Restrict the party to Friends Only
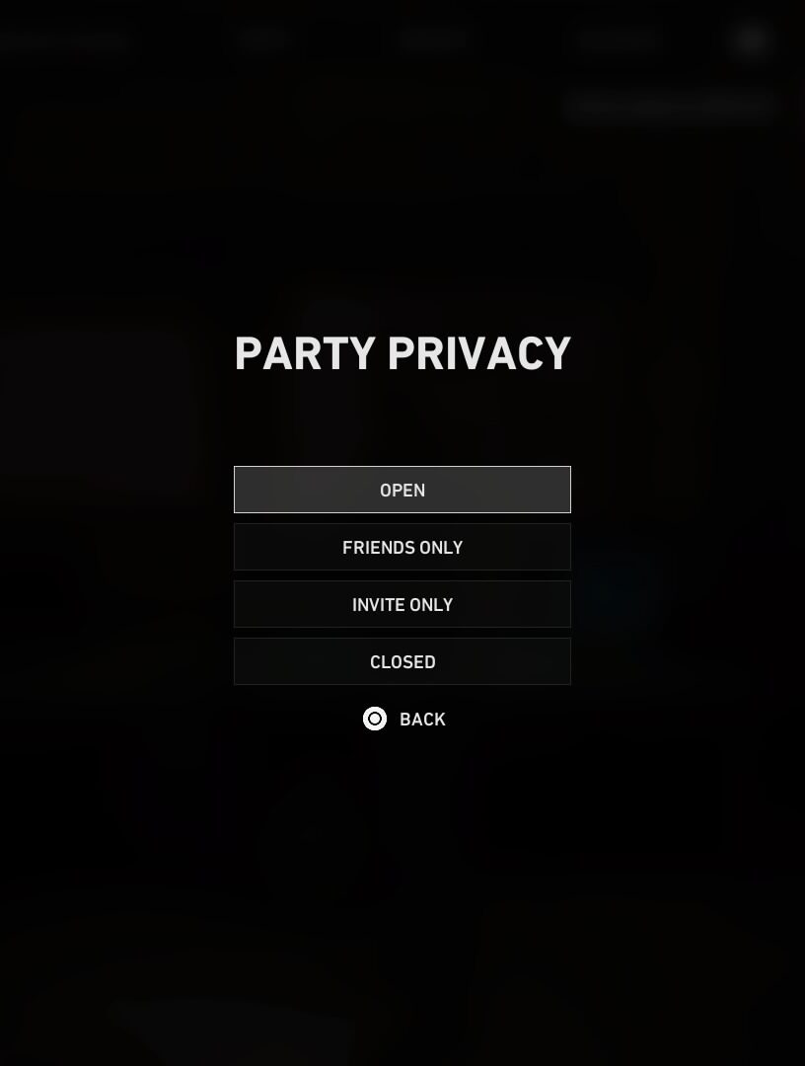The height and width of the screenshot is (1066, 805). coord(402,547)
